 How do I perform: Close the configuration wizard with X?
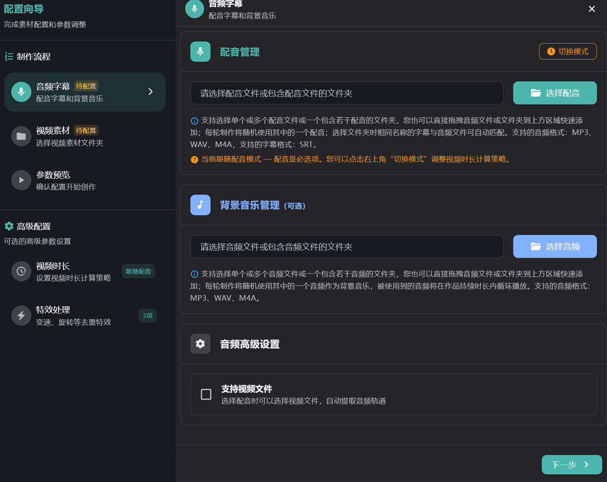coord(592,9)
